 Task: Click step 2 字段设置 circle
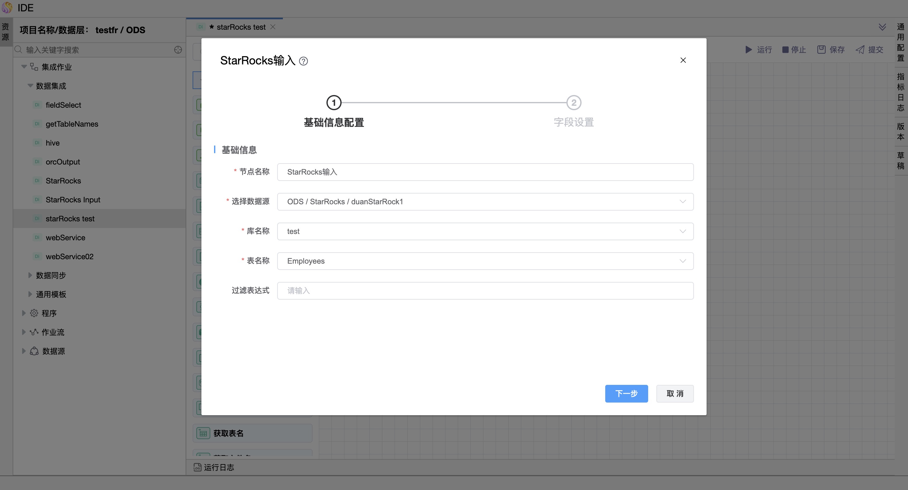click(573, 103)
